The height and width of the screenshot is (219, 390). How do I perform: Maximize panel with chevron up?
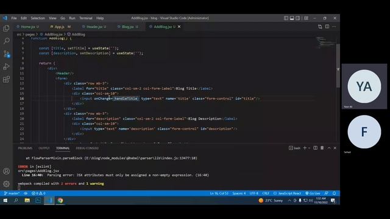pyautogui.click(x=329, y=148)
